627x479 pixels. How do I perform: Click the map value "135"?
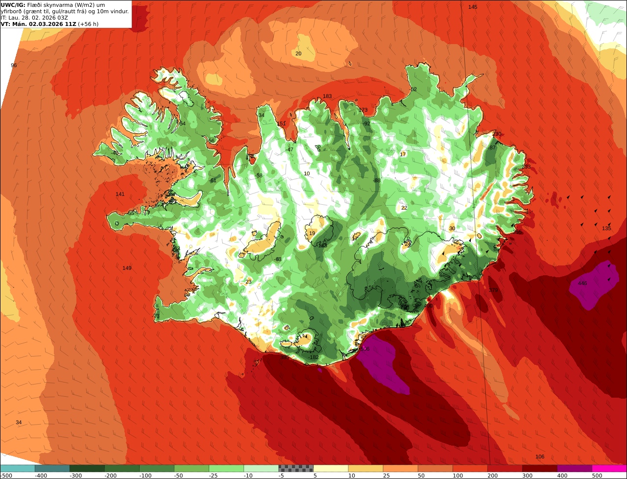click(607, 229)
